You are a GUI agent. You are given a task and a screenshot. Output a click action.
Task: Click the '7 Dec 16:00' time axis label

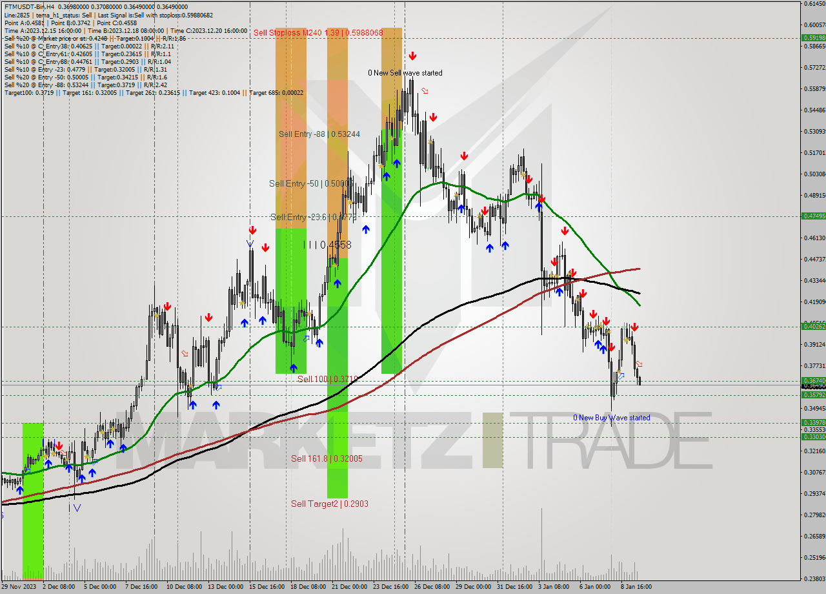pos(141,587)
